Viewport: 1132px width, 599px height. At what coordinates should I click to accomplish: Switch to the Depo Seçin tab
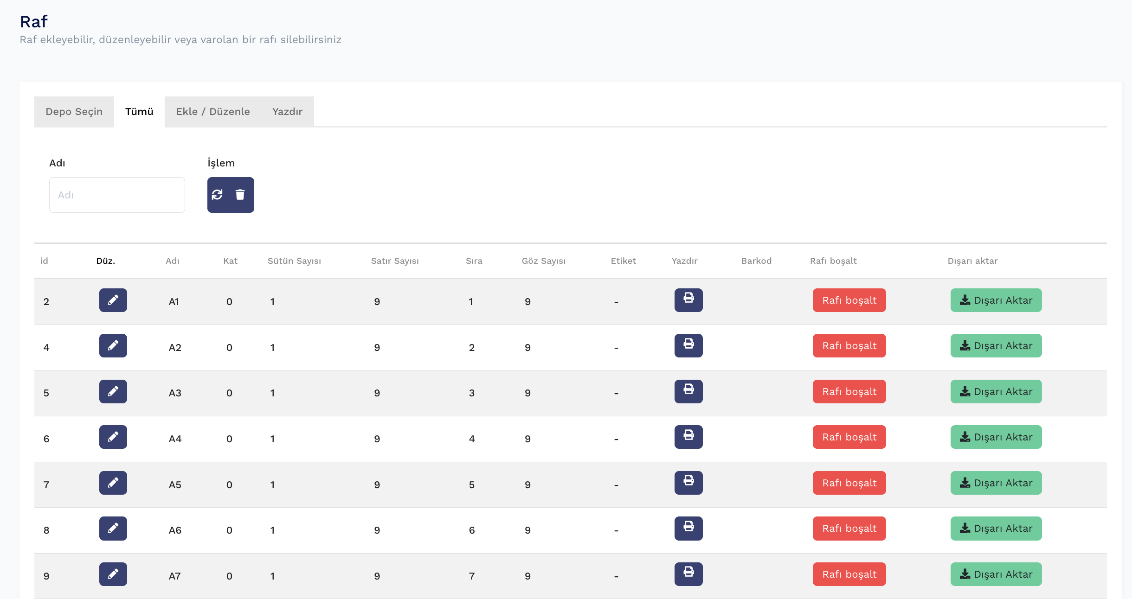[74, 112]
